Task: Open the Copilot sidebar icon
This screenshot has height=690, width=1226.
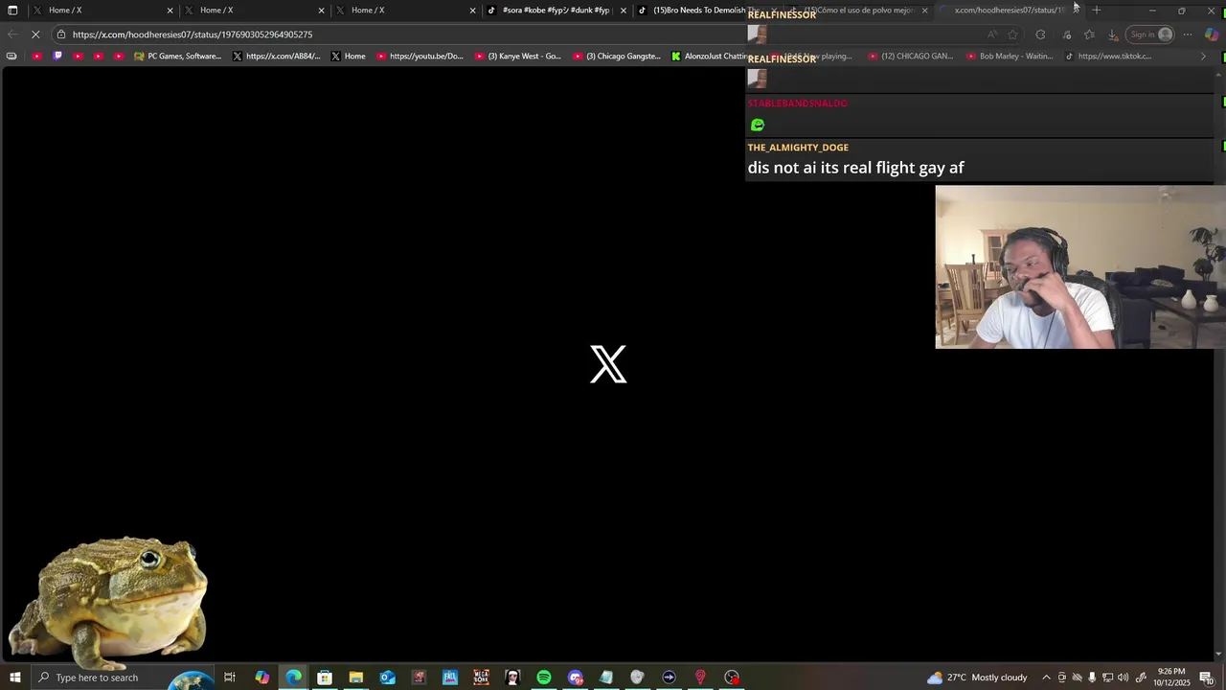Action: click(x=1212, y=34)
